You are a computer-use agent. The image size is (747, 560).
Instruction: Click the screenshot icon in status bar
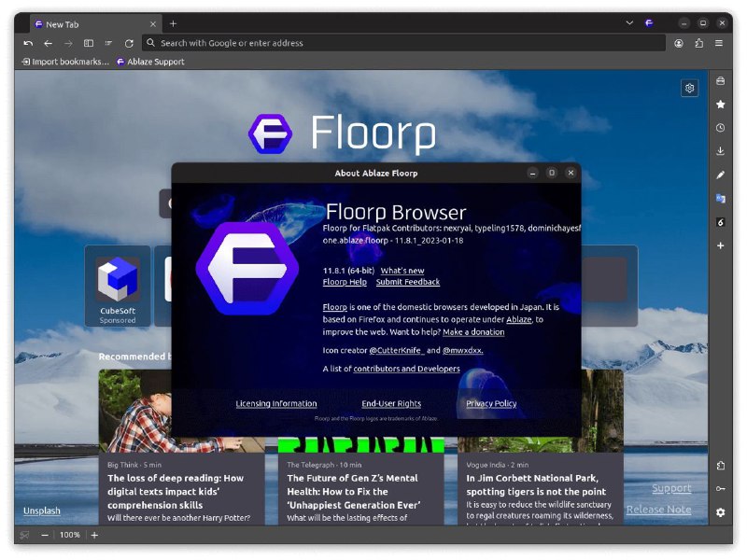tap(25, 535)
